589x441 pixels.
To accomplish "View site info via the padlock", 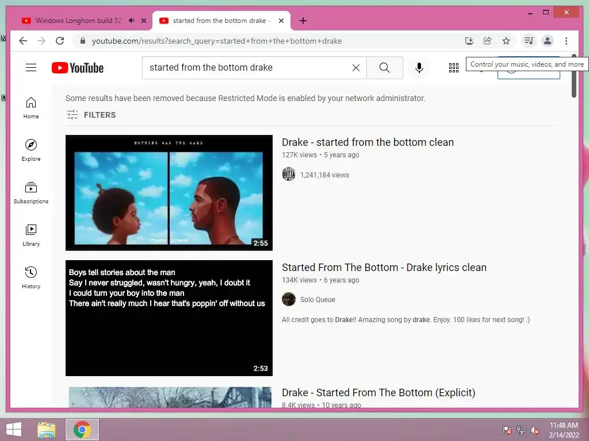I will 83,41.
